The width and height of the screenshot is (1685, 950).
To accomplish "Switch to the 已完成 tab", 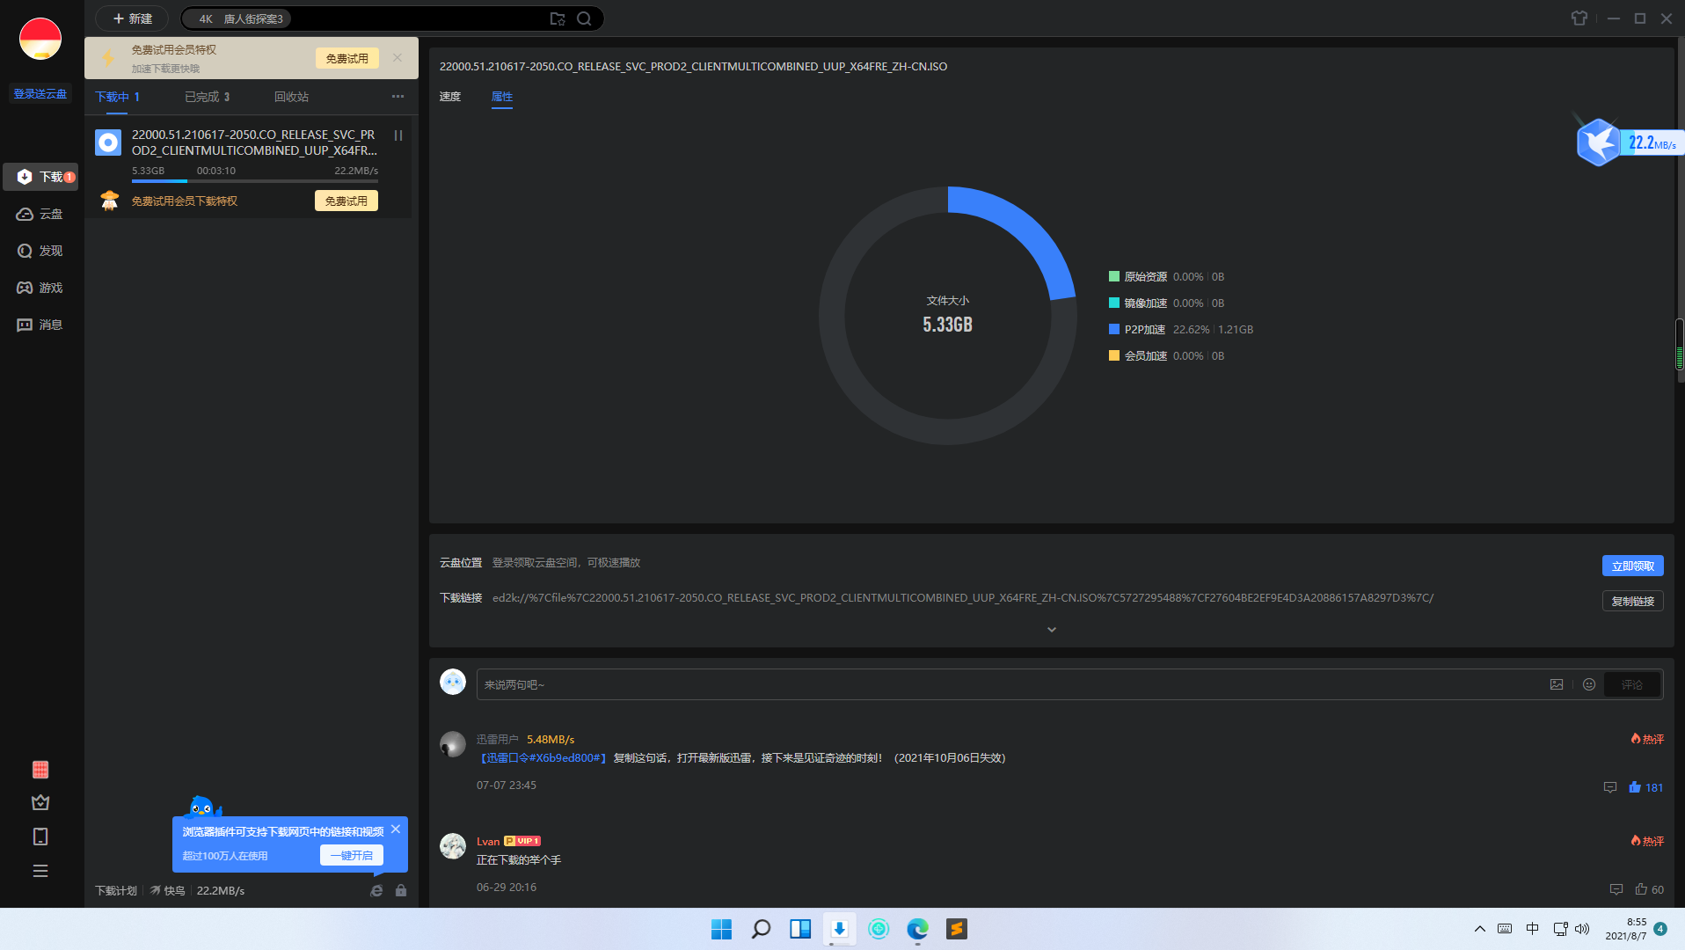I will point(208,97).
